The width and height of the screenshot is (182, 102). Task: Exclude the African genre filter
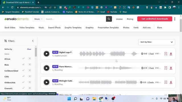30,59
